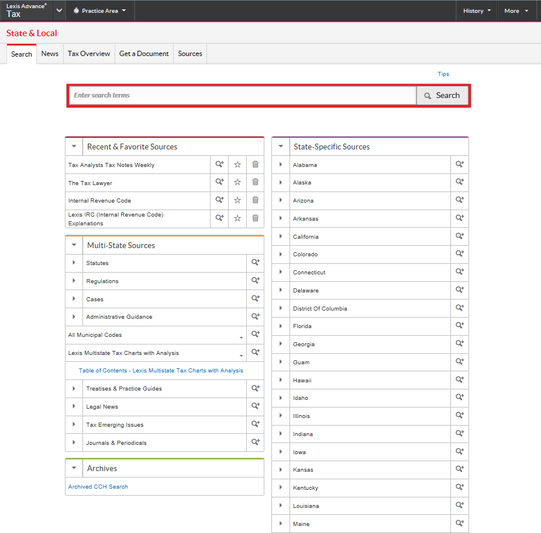The height and width of the screenshot is (533, 541).
Task: Open the Tips link
Action: point(443,74)
